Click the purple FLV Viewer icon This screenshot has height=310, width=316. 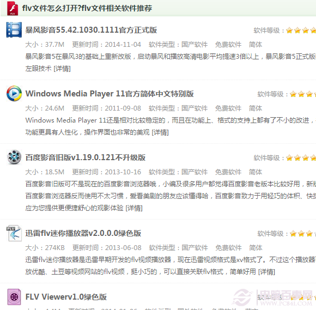14,297
